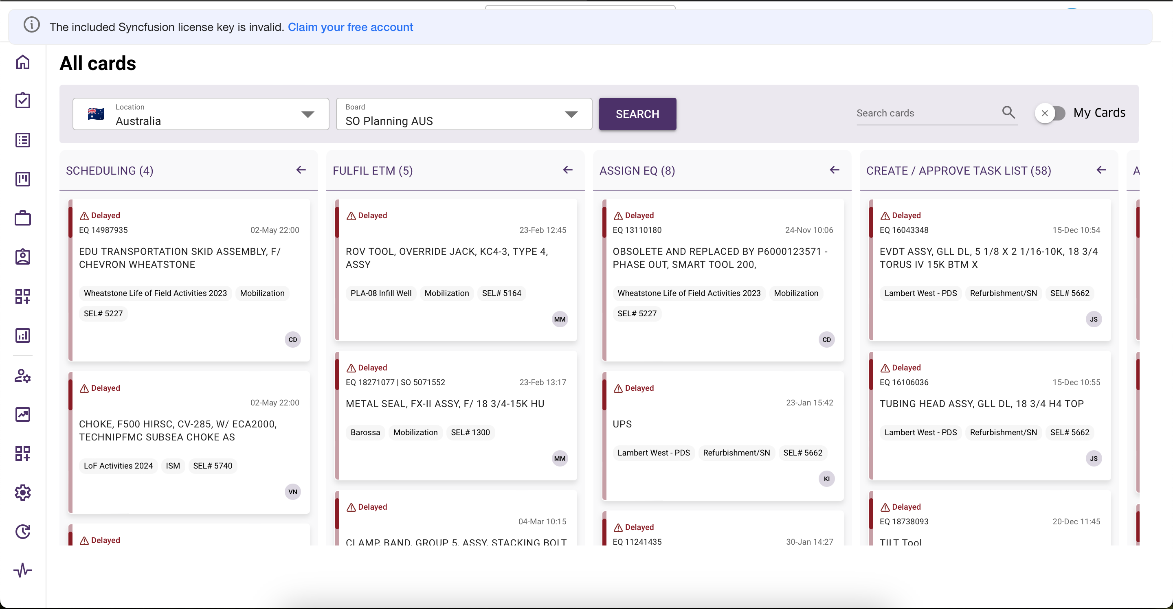Open the Location dropdown showing Australia
1173x609 pixels.
click(x=201, y=114)
